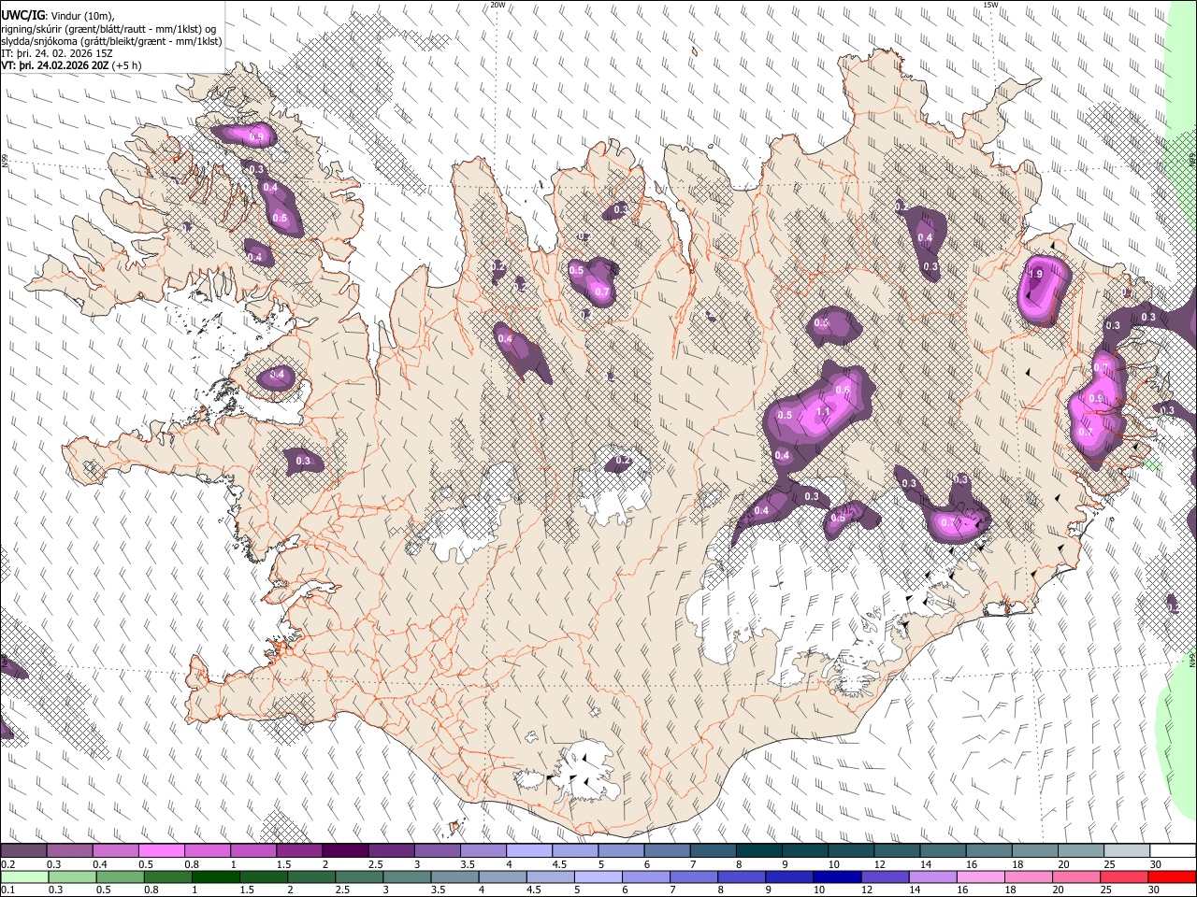Select the dark purple 2 swatch, upper scale

(344, 851)
